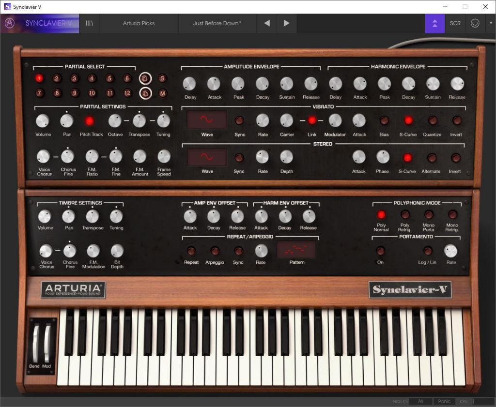Screen dimensions: 496x407
Task: Toggle the Vibrato Bias button
Action: click(384, 121)
